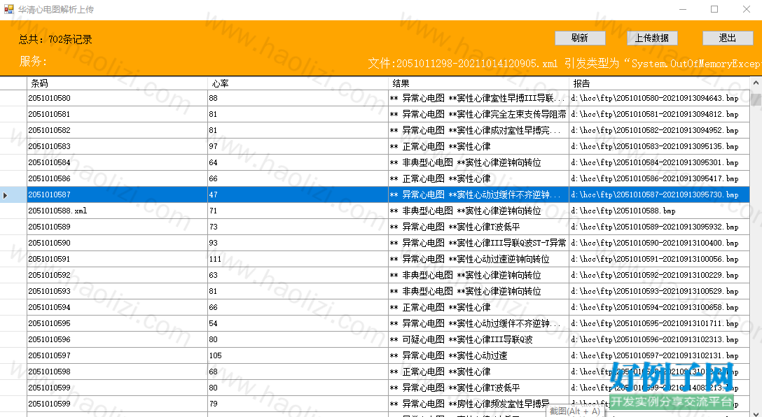Select result cell 可疑心电图 窦性心律III导联Q波
Image resolution: width=762 pixels, height=417 pixels.
tap(478, 339)
